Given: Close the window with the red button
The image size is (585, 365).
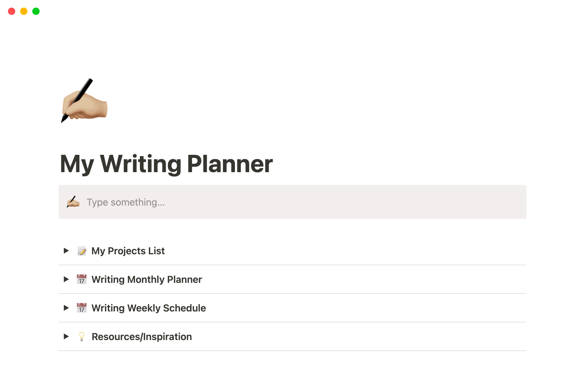Looking at the screenshot, I should (x=12, y=11).
